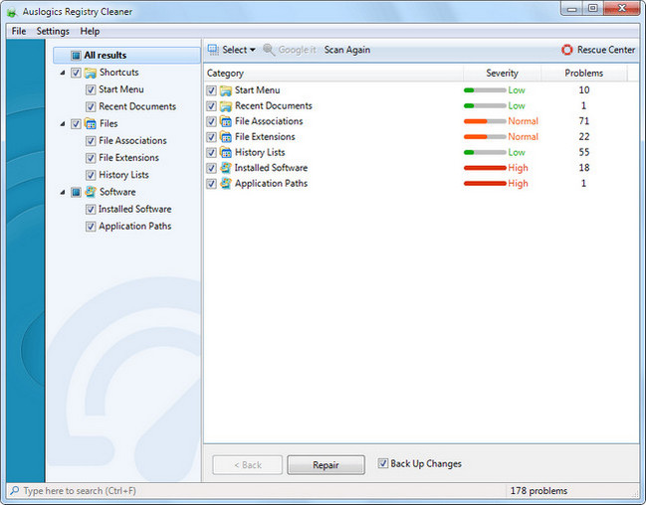This screenshot has height=505, width=646.
Task: Open the Help menu
Action: 90,31
